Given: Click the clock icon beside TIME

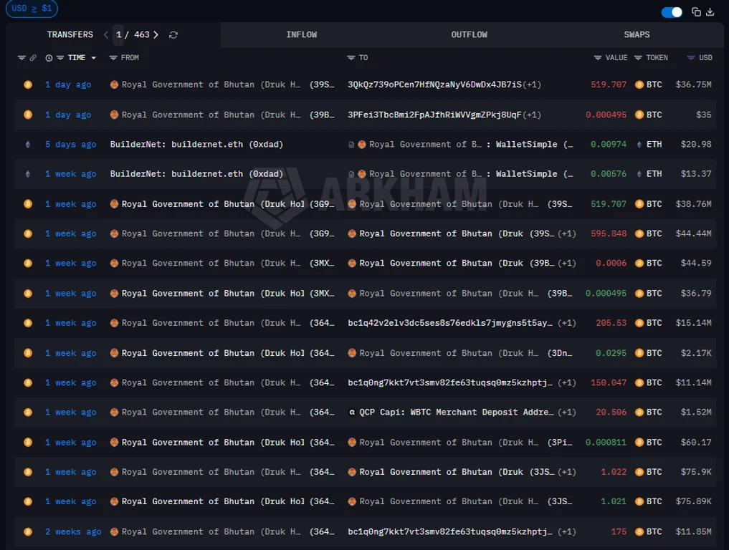Looking at the screenshot, I should tap(49, 57).
